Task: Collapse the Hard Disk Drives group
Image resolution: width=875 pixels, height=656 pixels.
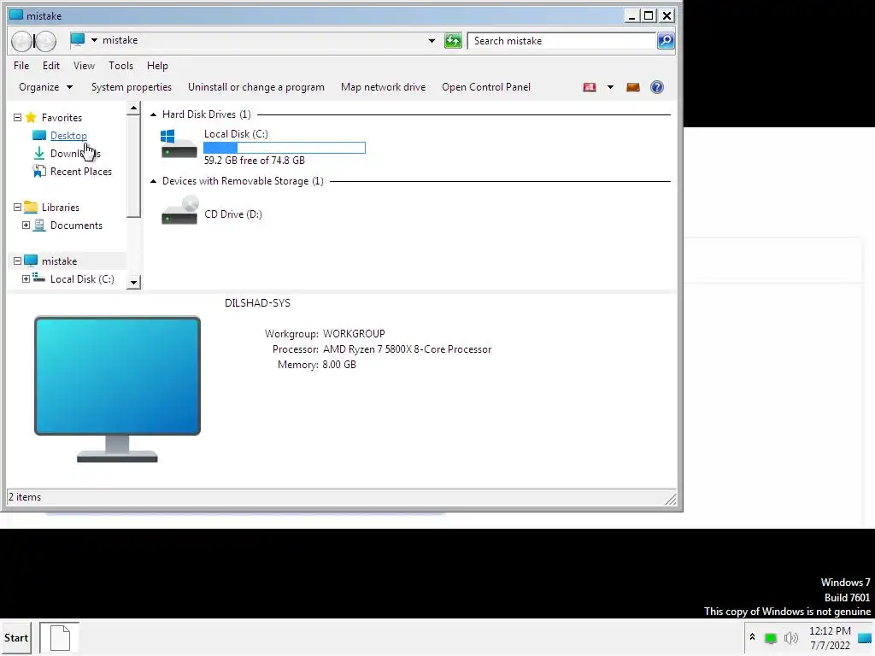Action: tap(154, 114)
